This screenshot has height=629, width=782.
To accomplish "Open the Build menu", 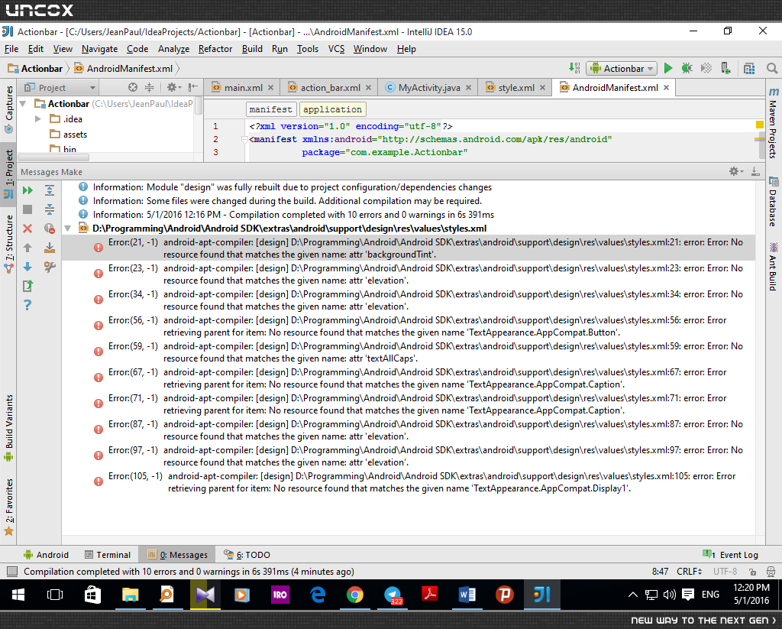I will click(252, 49).
